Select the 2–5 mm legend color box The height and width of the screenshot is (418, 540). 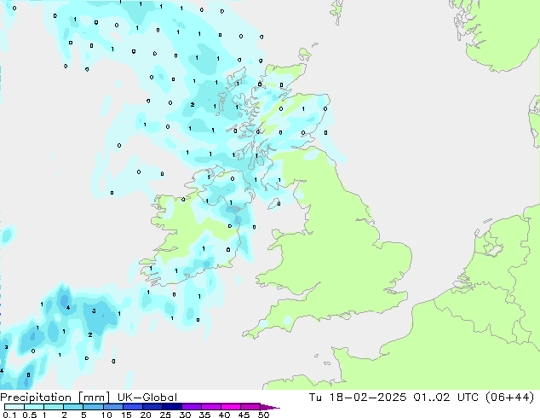pos(73,407)
